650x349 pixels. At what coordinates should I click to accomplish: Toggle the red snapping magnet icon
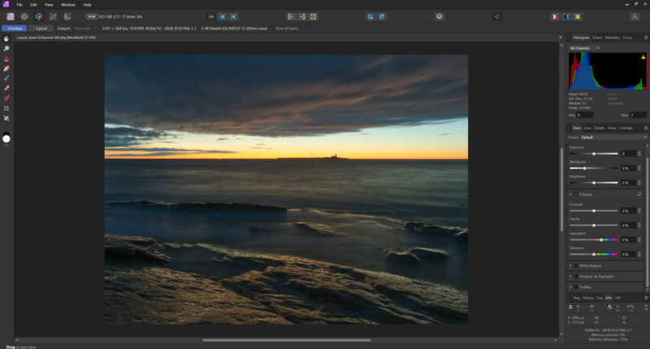(x=497, y=16)
